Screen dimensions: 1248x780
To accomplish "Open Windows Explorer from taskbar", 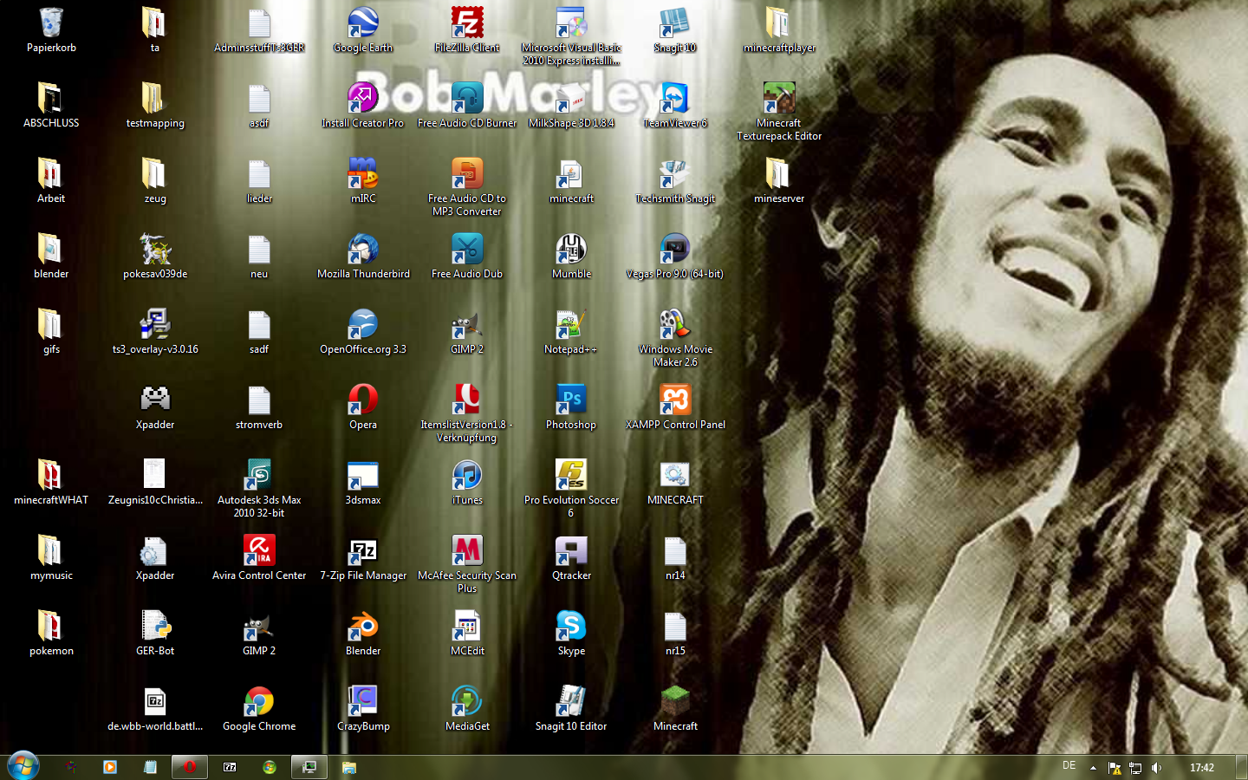I will (349, 767).
